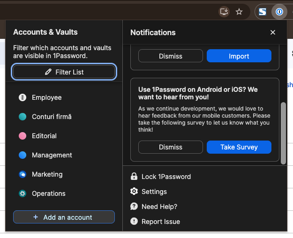Select the Editorial pink vault icon
Image resolution: width=293 pixels, height=238 pixels.
[x=23, y=136]
